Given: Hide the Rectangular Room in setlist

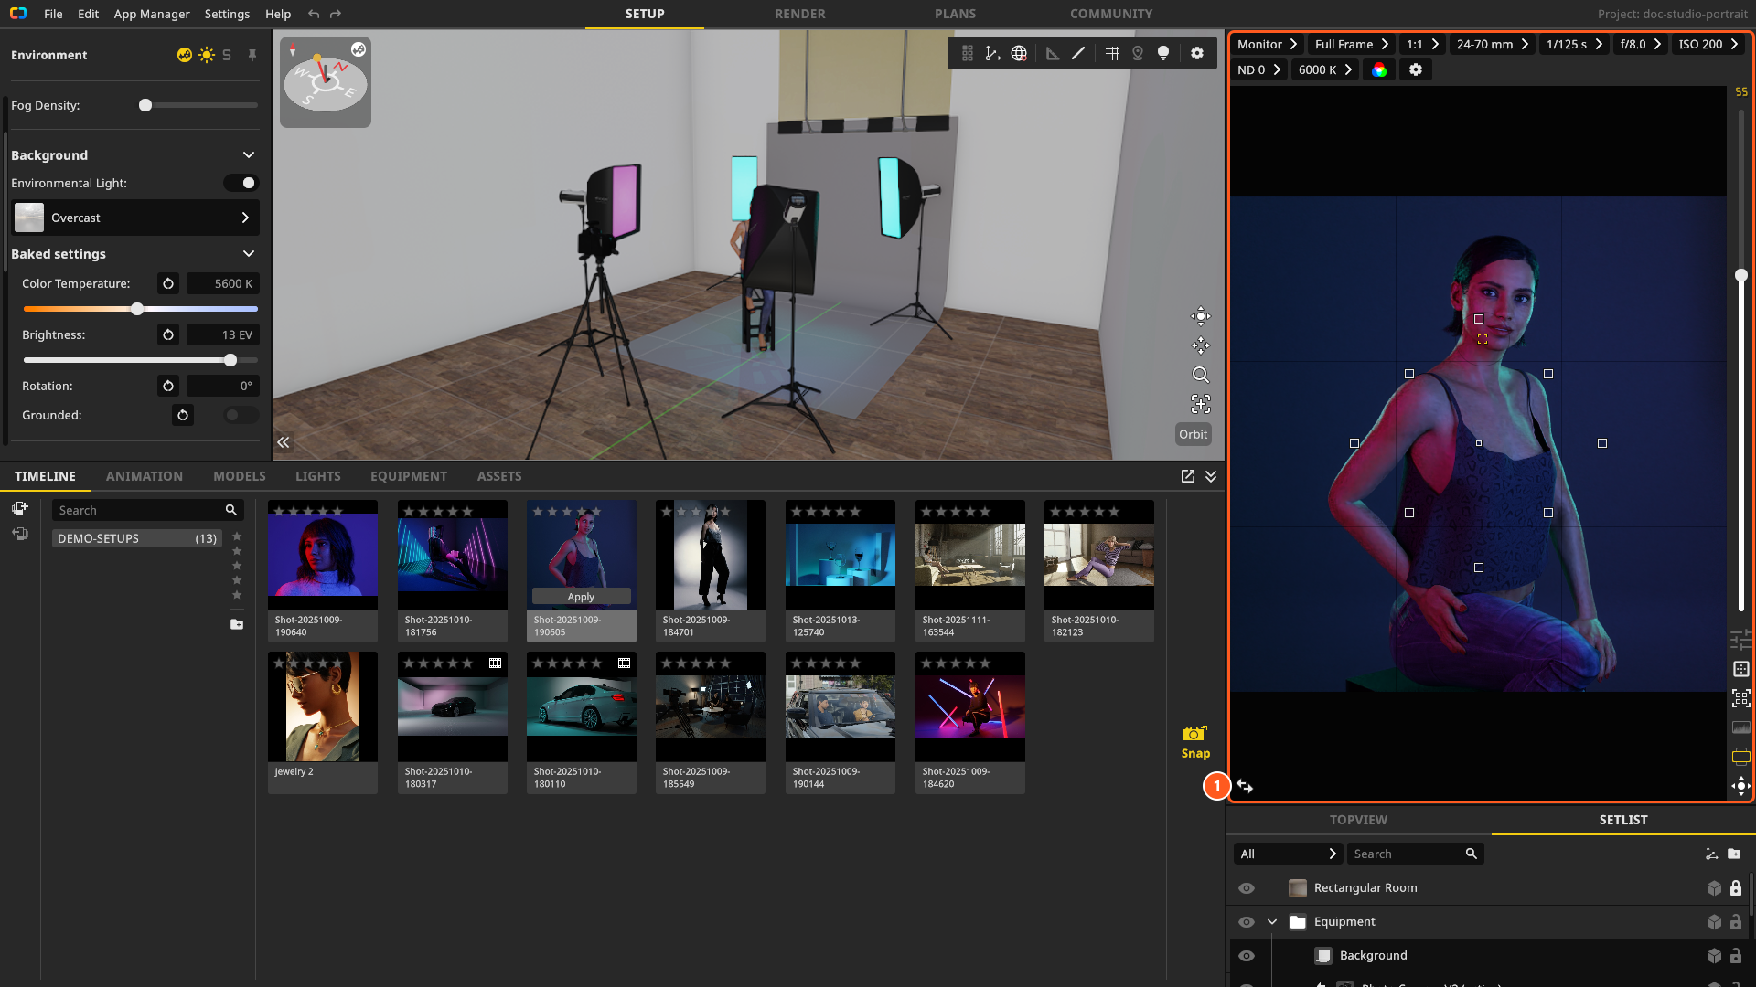Looking at the screenshot, I should (x=1247, y=888).
